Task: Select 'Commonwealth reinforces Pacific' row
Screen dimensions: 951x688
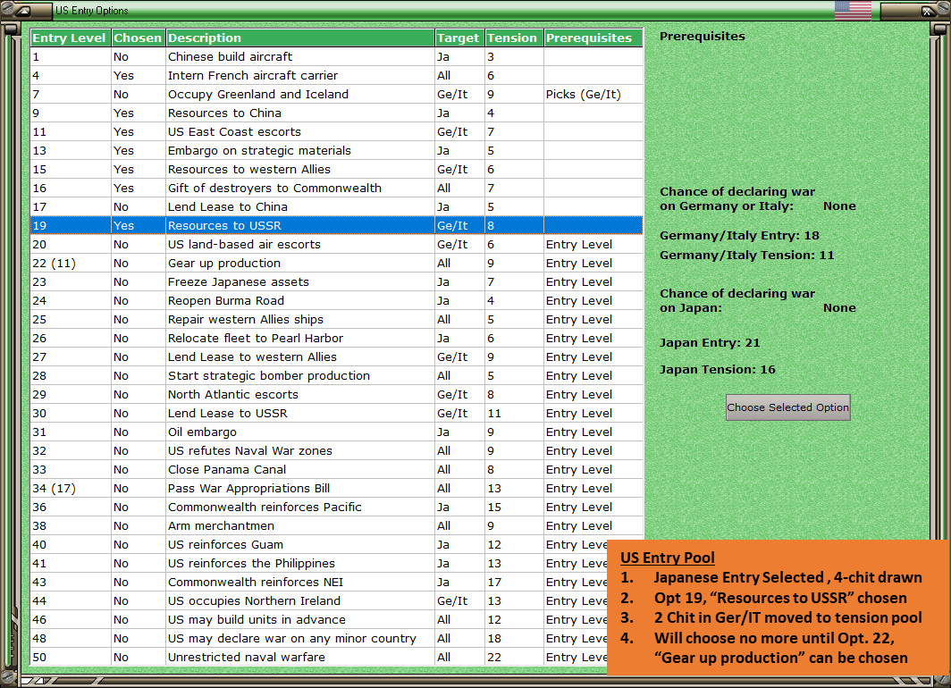Action: (x=337, y=508)
